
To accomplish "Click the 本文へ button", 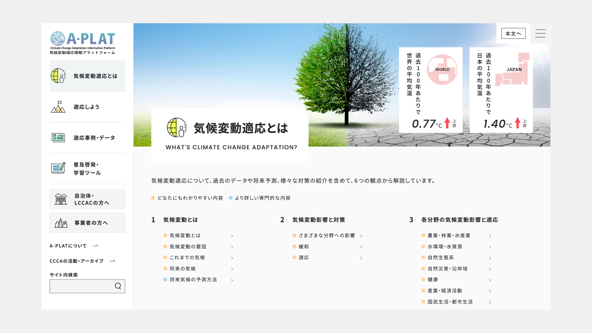I will [513, 33].
